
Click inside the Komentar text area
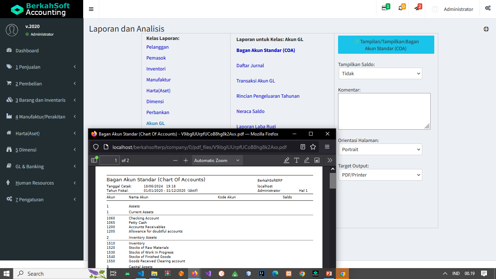384,111
